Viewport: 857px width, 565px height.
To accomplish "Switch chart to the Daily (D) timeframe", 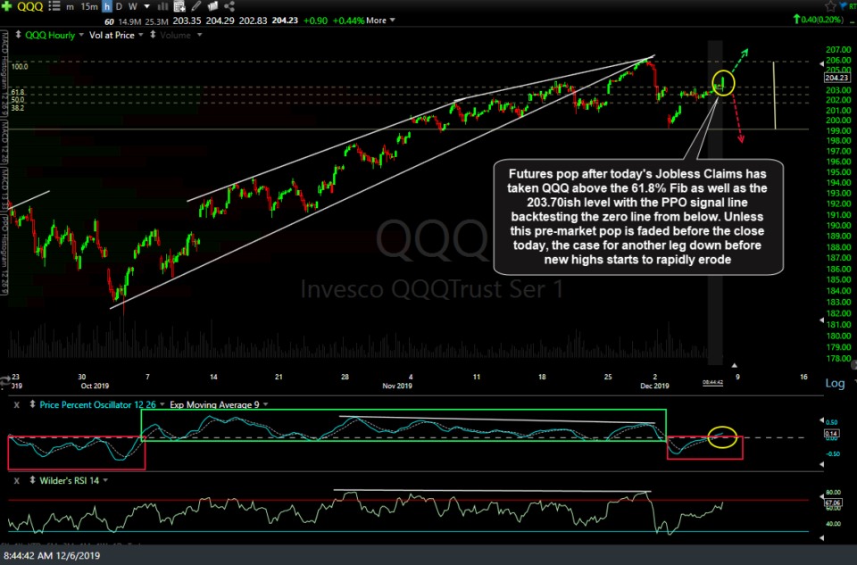I will point(120,6).
